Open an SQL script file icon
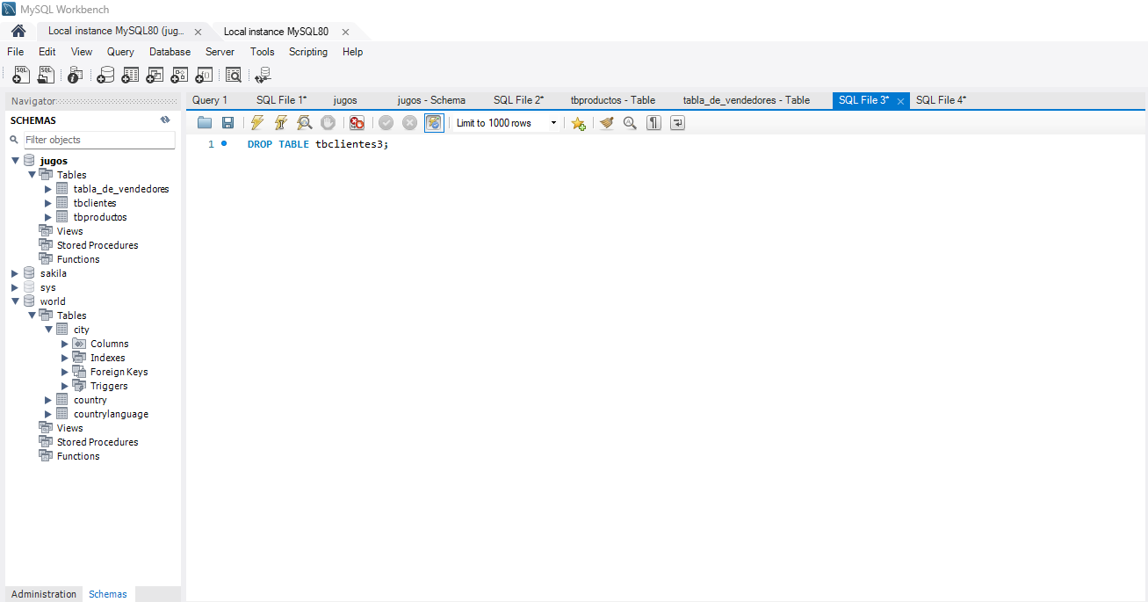The image size is (1148, 602). [46, 76]
